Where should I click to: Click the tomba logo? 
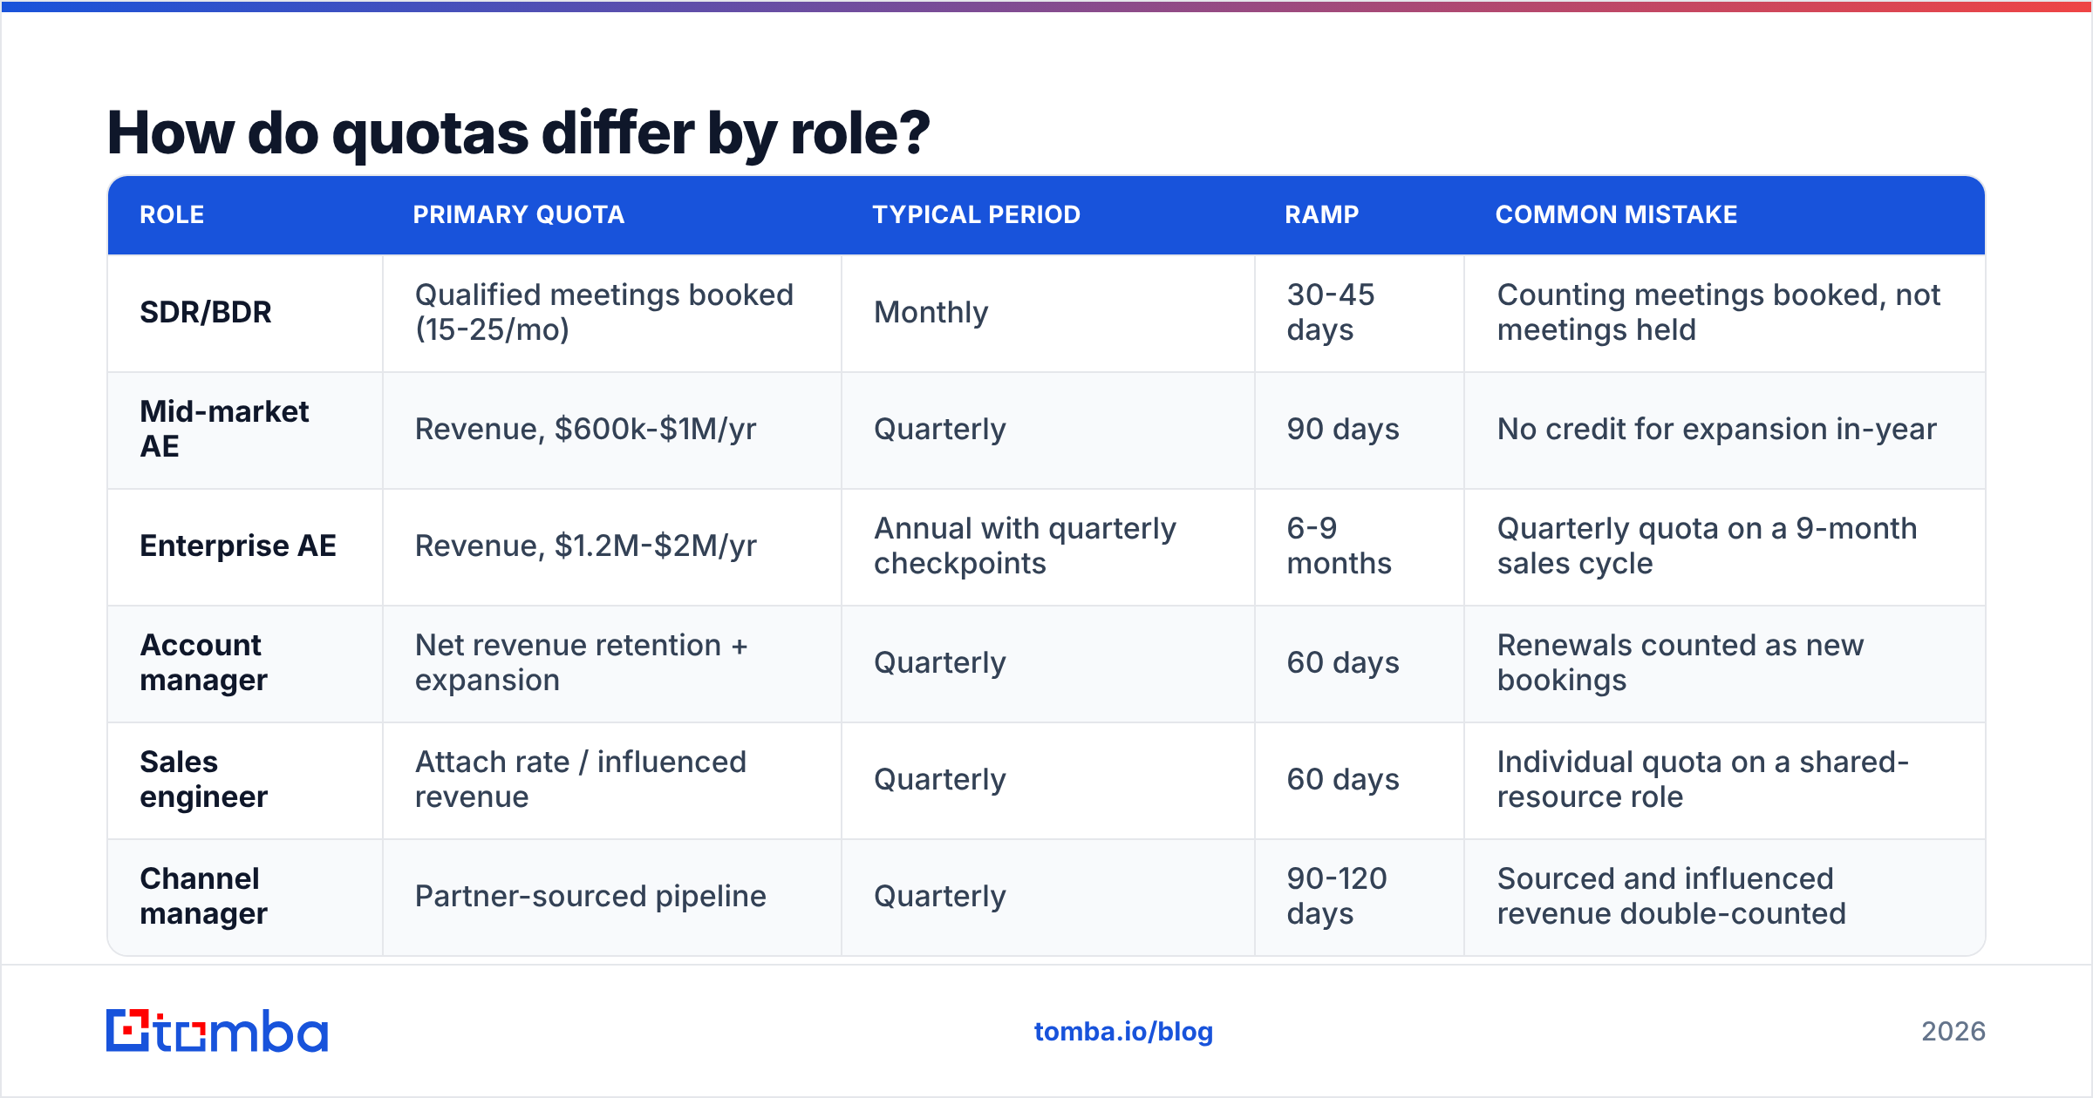pyautogui.click(x=217, y=1031)
